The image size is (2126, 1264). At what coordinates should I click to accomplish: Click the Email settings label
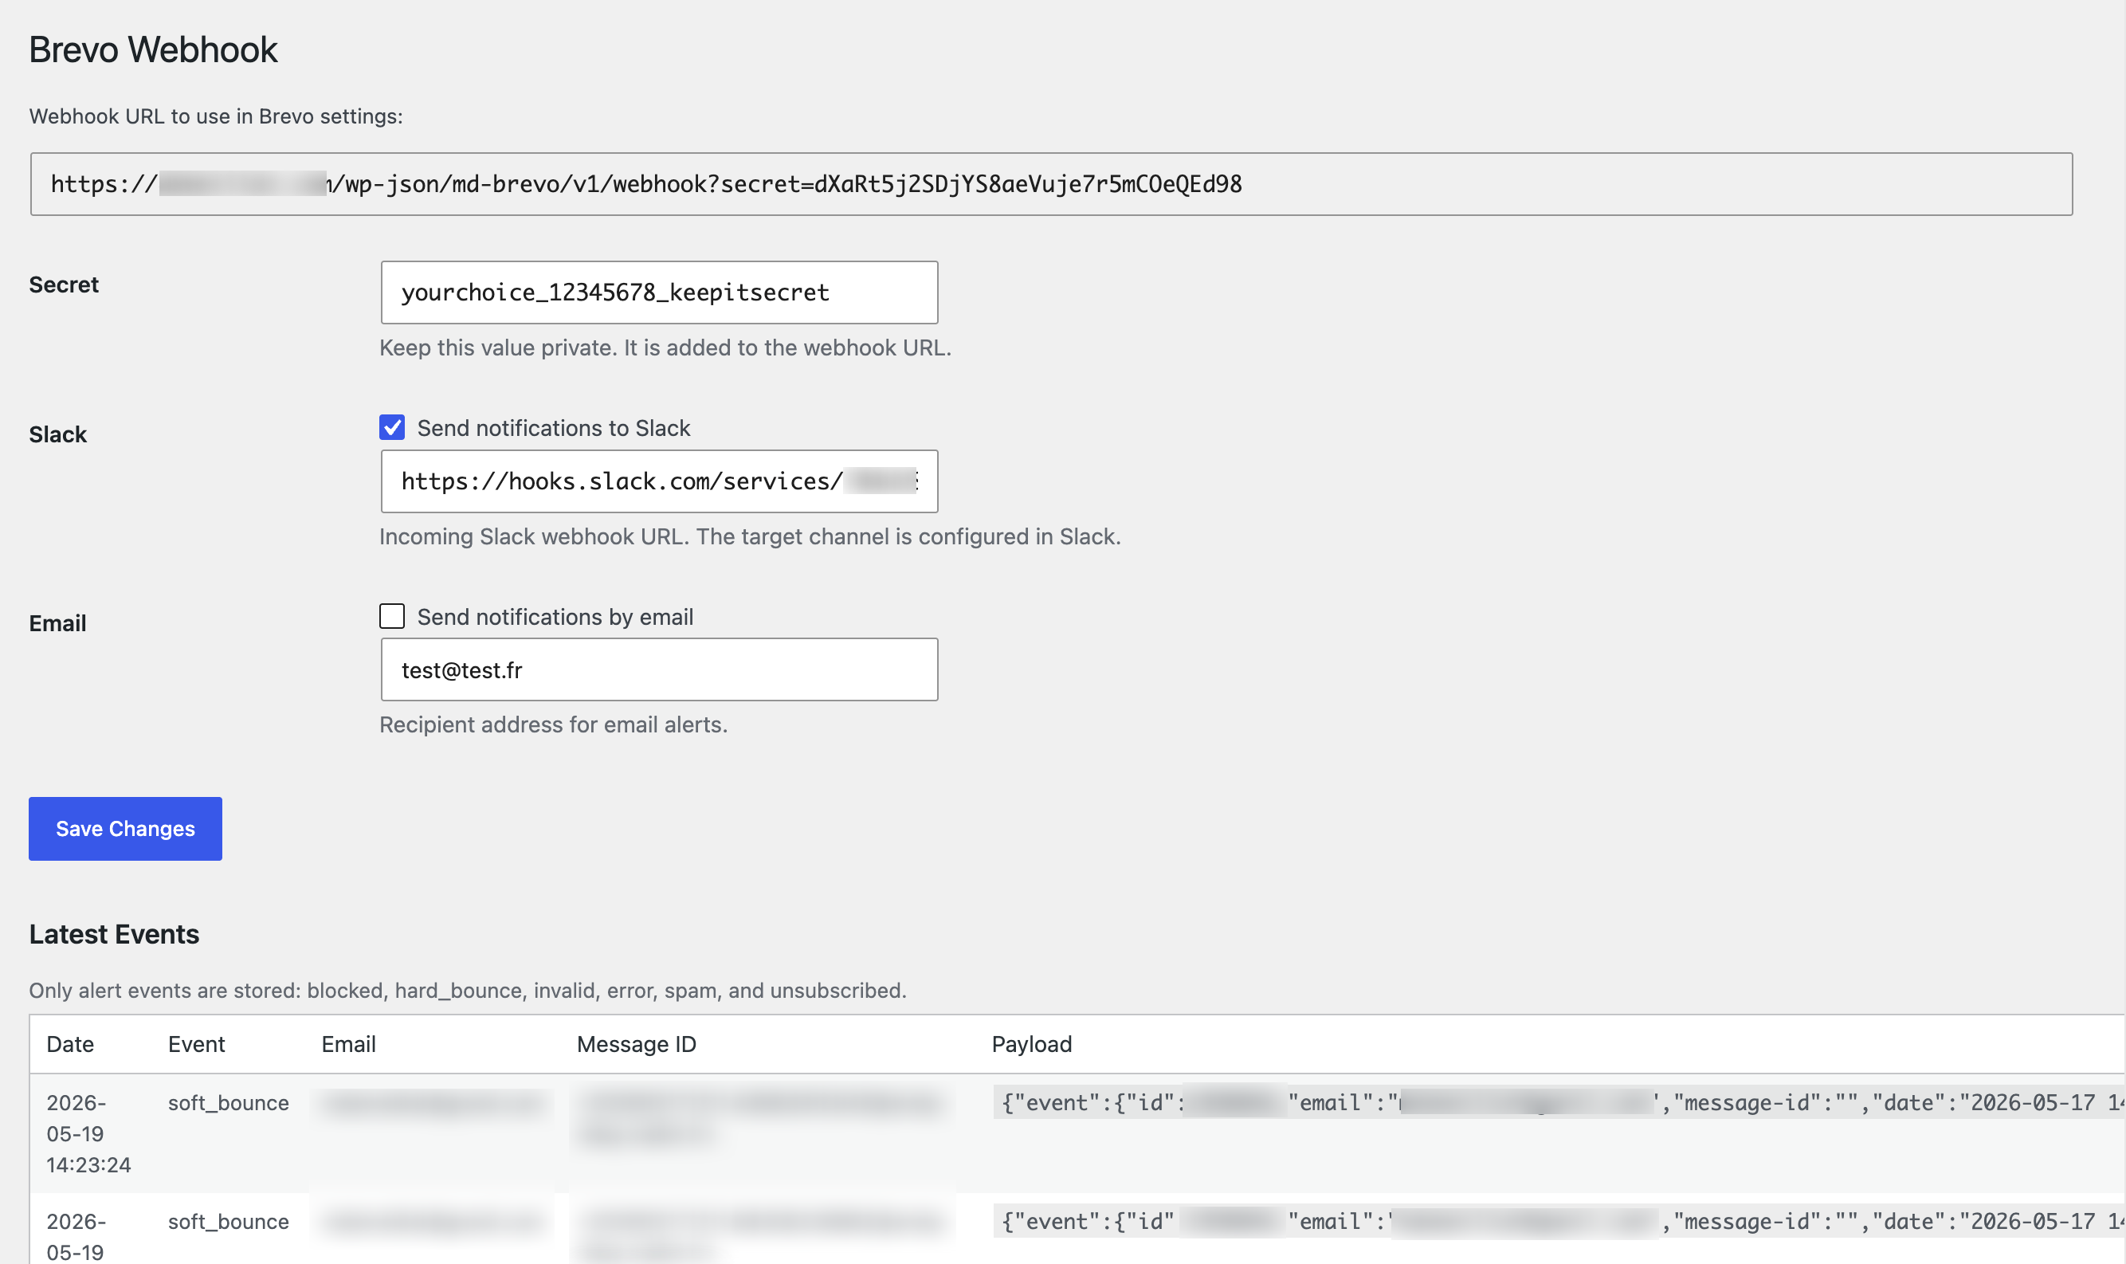[x=58, y=623]
